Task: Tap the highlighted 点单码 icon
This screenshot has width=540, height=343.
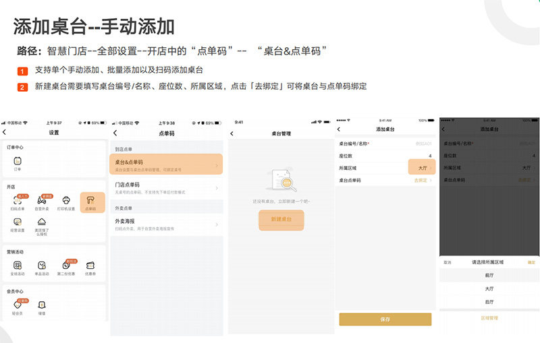Action: (92, 202)
